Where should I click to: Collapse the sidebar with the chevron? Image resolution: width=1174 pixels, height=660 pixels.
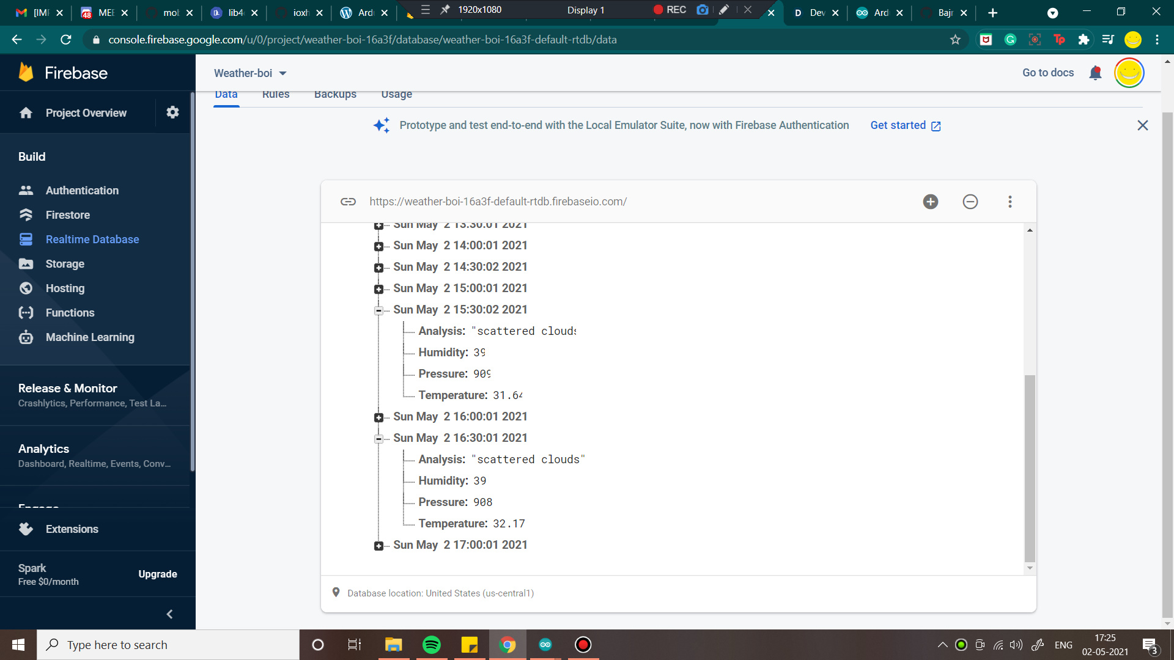169,614
